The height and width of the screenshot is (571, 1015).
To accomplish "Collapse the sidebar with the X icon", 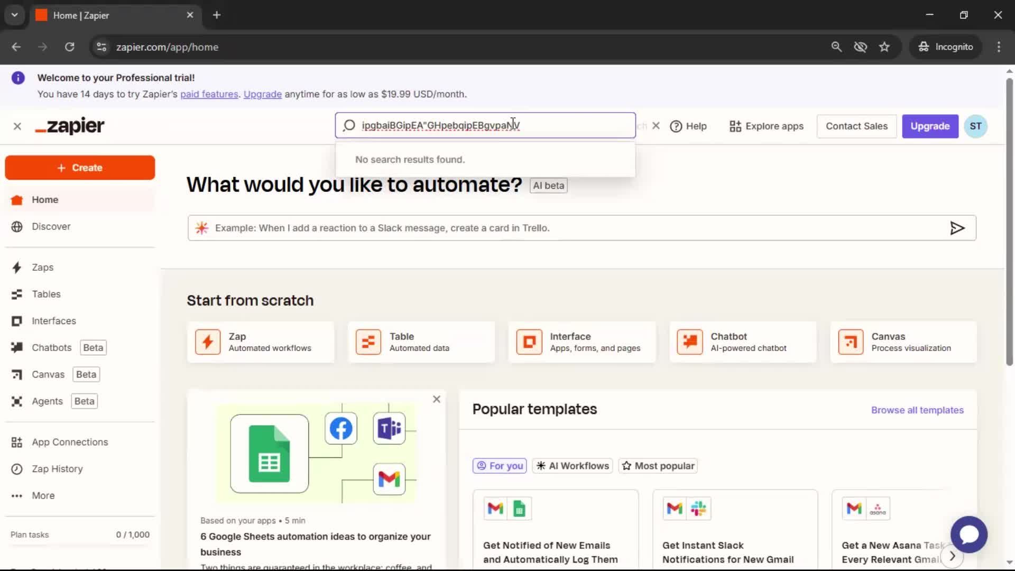I will pyautogui.click(x=17, y=126).
